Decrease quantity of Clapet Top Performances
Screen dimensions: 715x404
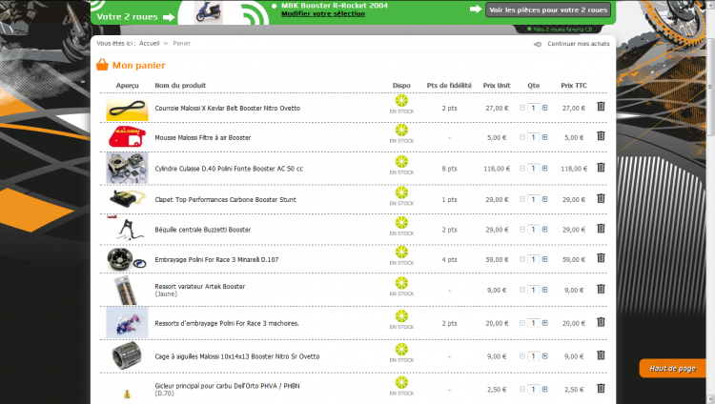pos(522,199)
